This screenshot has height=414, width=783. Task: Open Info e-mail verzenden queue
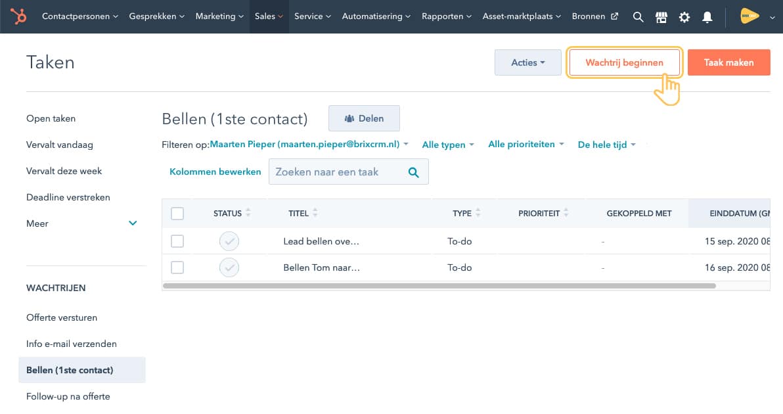(x=72, y=344)
